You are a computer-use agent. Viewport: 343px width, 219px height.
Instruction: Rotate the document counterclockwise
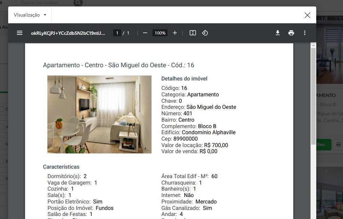click(205, 33)
